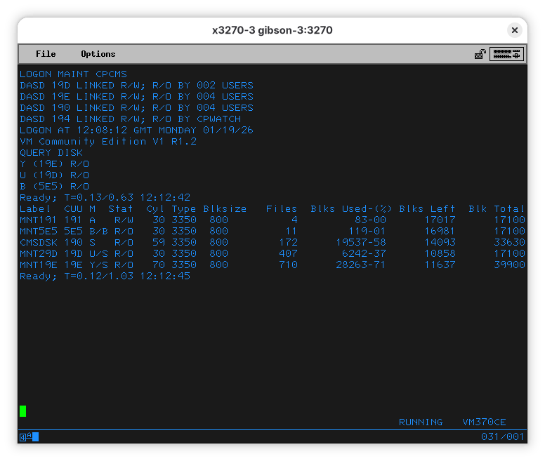Click the Files column header
Viewport: 545px width, 461px height.
(x=282, y=208)
